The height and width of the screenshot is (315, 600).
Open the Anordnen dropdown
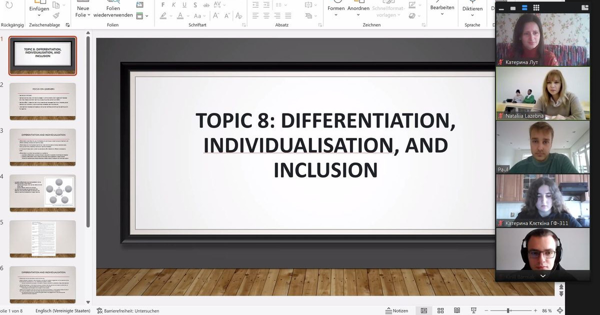coord(358,11)
